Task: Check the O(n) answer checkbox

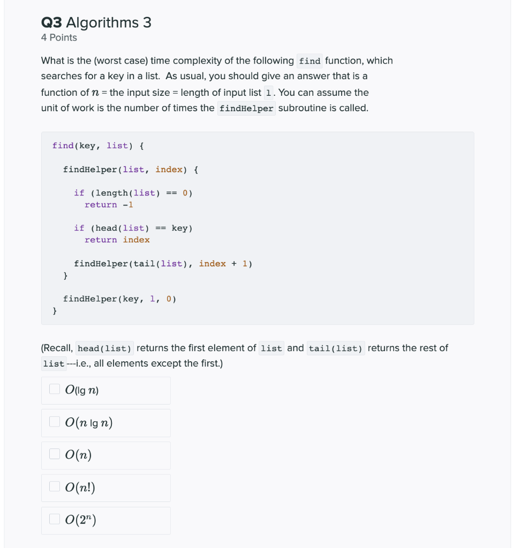Action: pos(54,454)
